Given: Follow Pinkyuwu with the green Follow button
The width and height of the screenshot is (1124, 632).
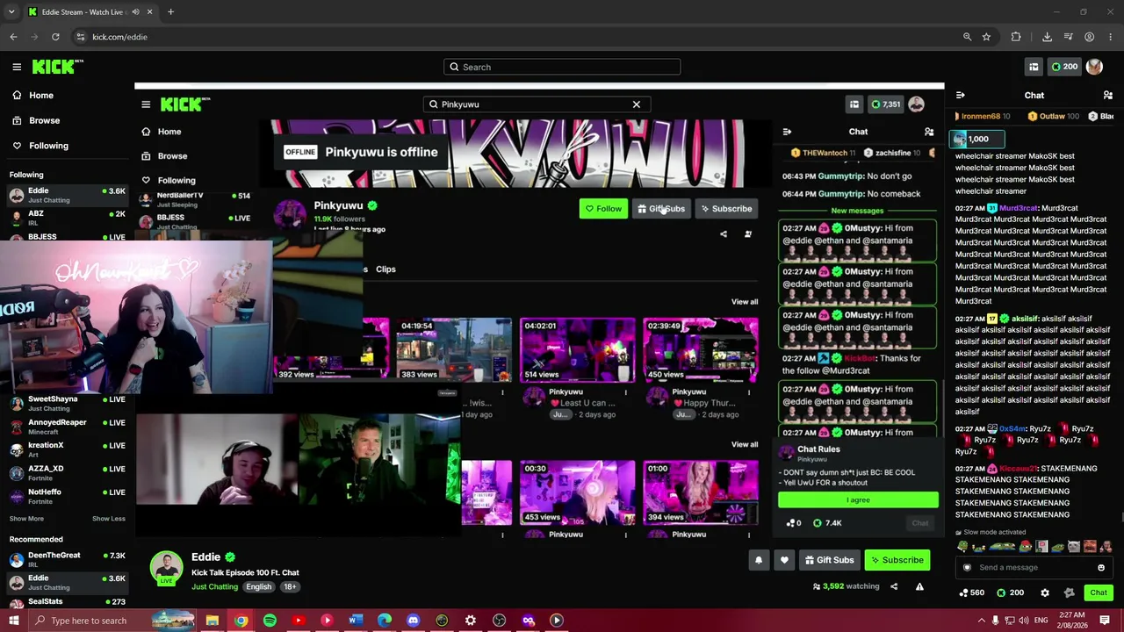Looking at the screenshot, I should (x=603, y=209).
